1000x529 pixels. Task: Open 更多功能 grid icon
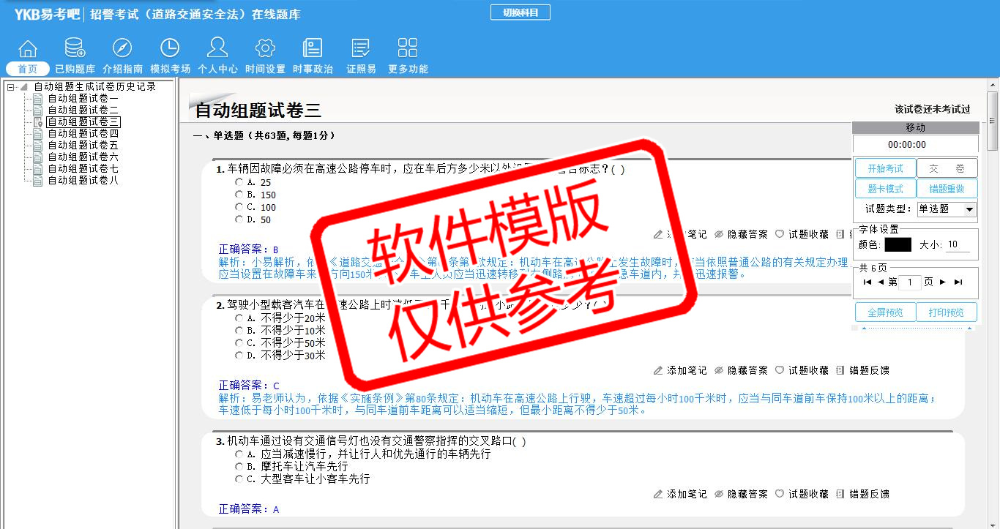pyautogui.click(x=408, y=49)
